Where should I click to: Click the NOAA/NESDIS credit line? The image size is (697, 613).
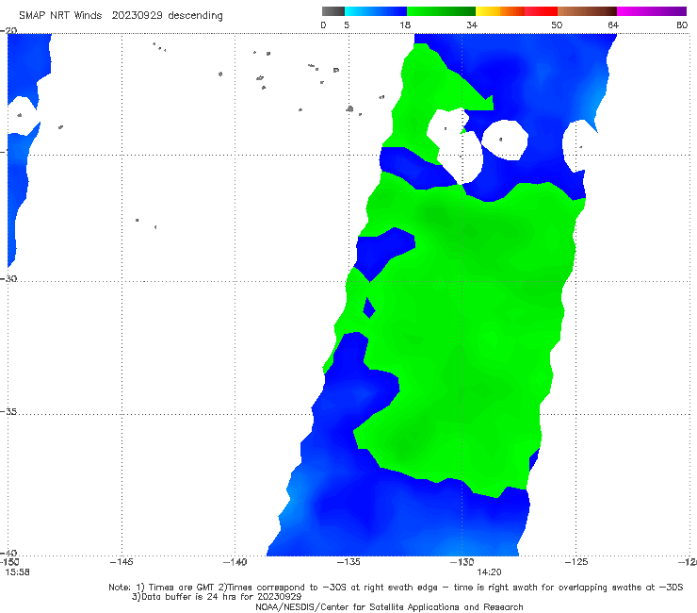click(389, 606)
